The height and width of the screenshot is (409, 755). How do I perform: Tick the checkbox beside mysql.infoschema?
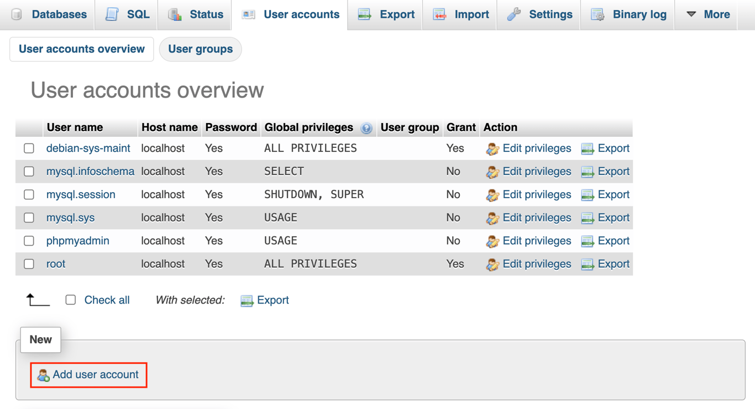coord(29,171)
